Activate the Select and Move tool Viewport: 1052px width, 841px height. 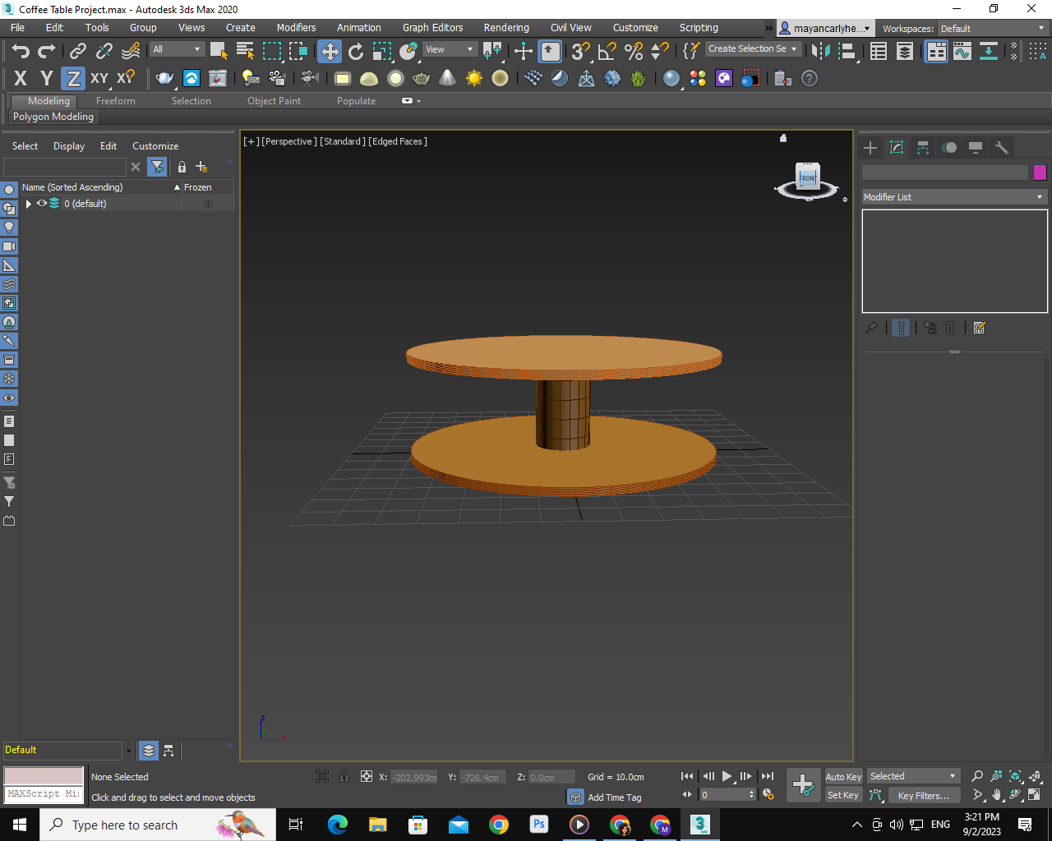point(330,51)
